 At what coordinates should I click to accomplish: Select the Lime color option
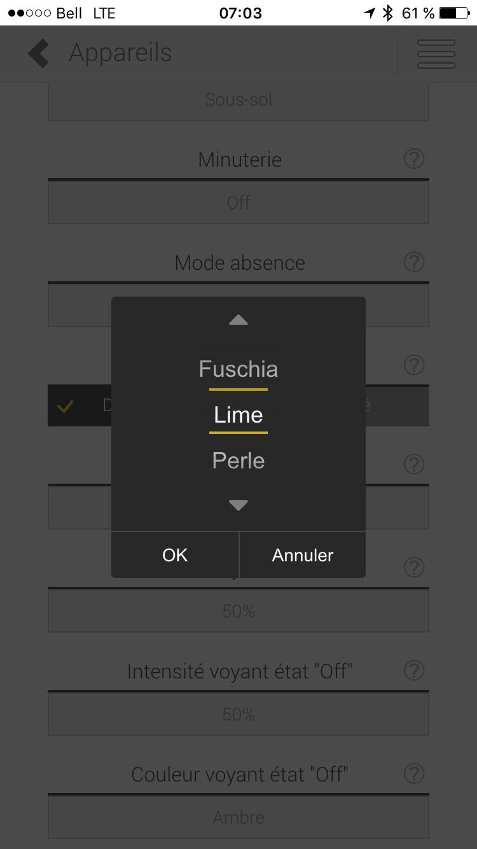[238, 415]
